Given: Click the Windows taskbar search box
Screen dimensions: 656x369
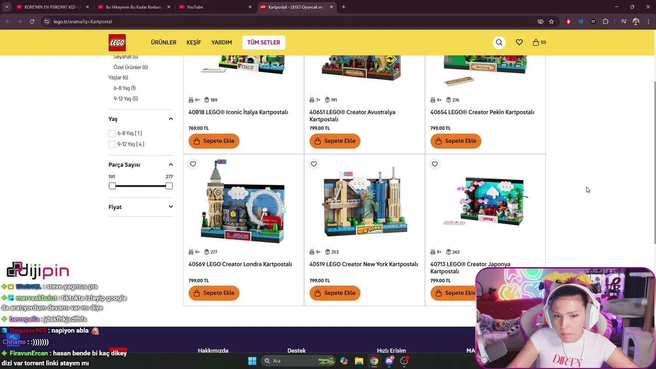Looking at the screenshot, I should pyautogui.click(x=299, y=361).
